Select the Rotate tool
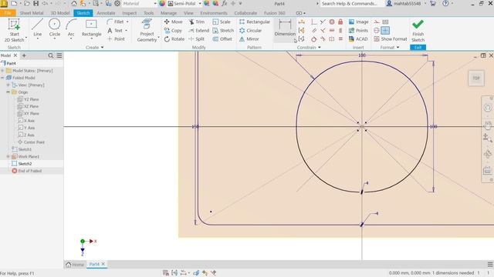494x277 pixels. (174, 39)
